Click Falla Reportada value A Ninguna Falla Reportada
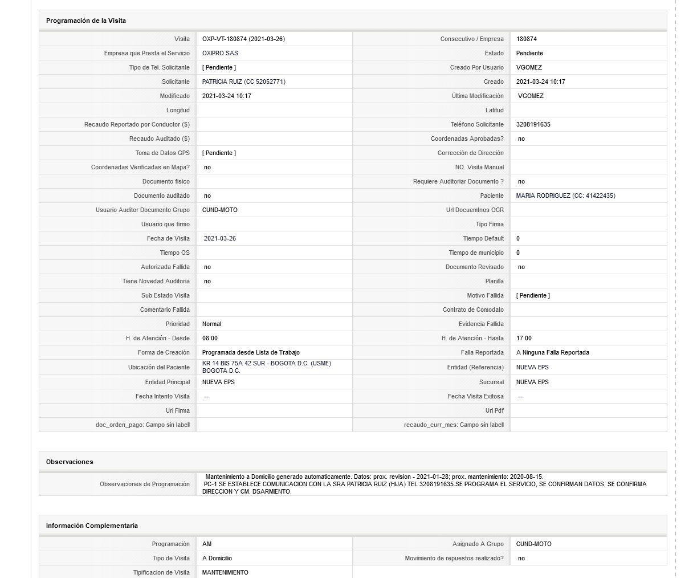 (x=552, y=352)
